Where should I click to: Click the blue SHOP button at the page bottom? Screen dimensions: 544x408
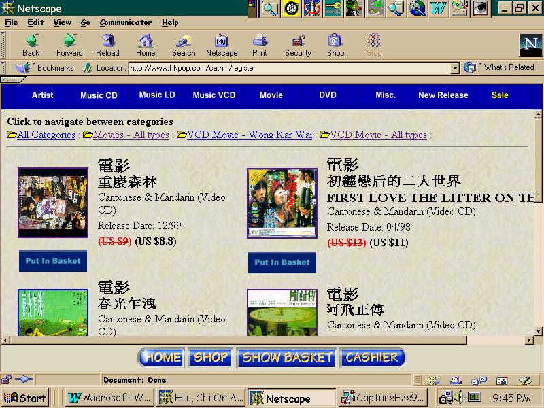210,358
